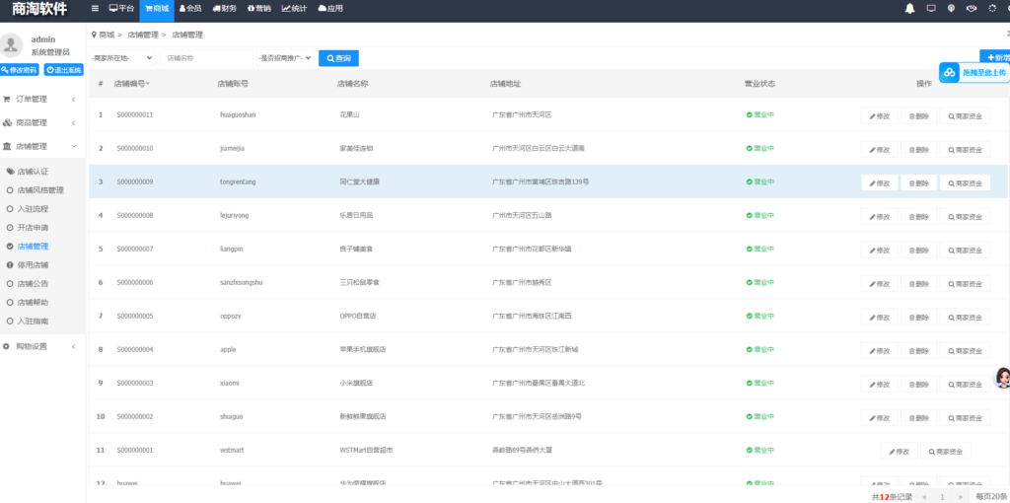This screenshot has width=1010, height=503.
Task: Switch to the 财务 top menu
Action: (224, 8)
